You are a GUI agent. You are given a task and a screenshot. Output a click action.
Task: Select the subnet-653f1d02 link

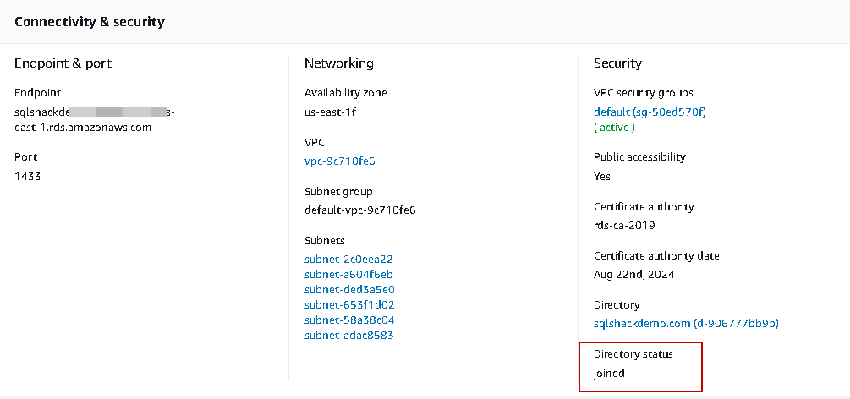(x=349, y=305)
